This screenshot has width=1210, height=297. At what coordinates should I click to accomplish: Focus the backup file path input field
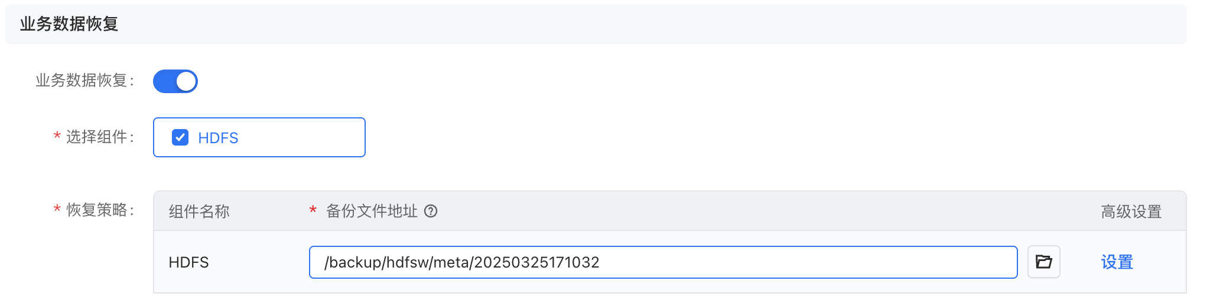[663, 262]
